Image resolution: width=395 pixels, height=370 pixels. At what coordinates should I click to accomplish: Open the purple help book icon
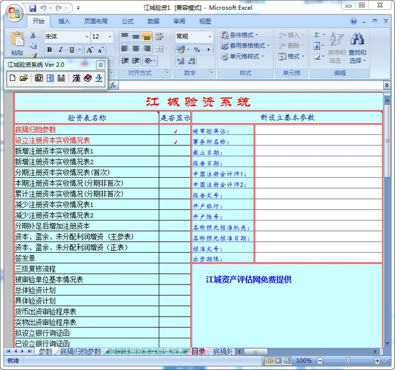tap(88, 78)
